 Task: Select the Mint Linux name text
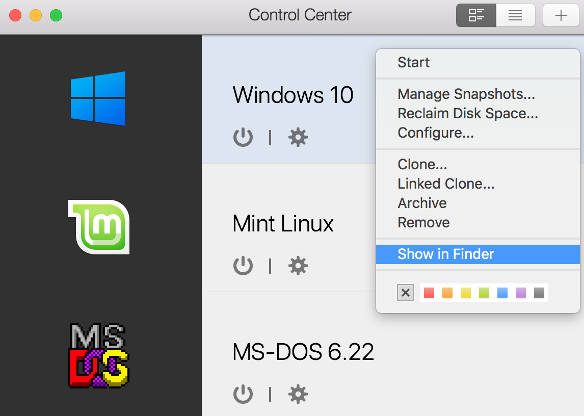tap(283, 224)
